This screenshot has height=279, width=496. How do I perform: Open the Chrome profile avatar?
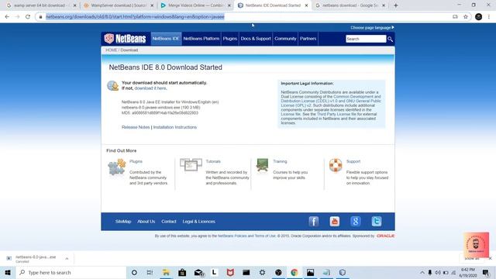coord(479,17)
